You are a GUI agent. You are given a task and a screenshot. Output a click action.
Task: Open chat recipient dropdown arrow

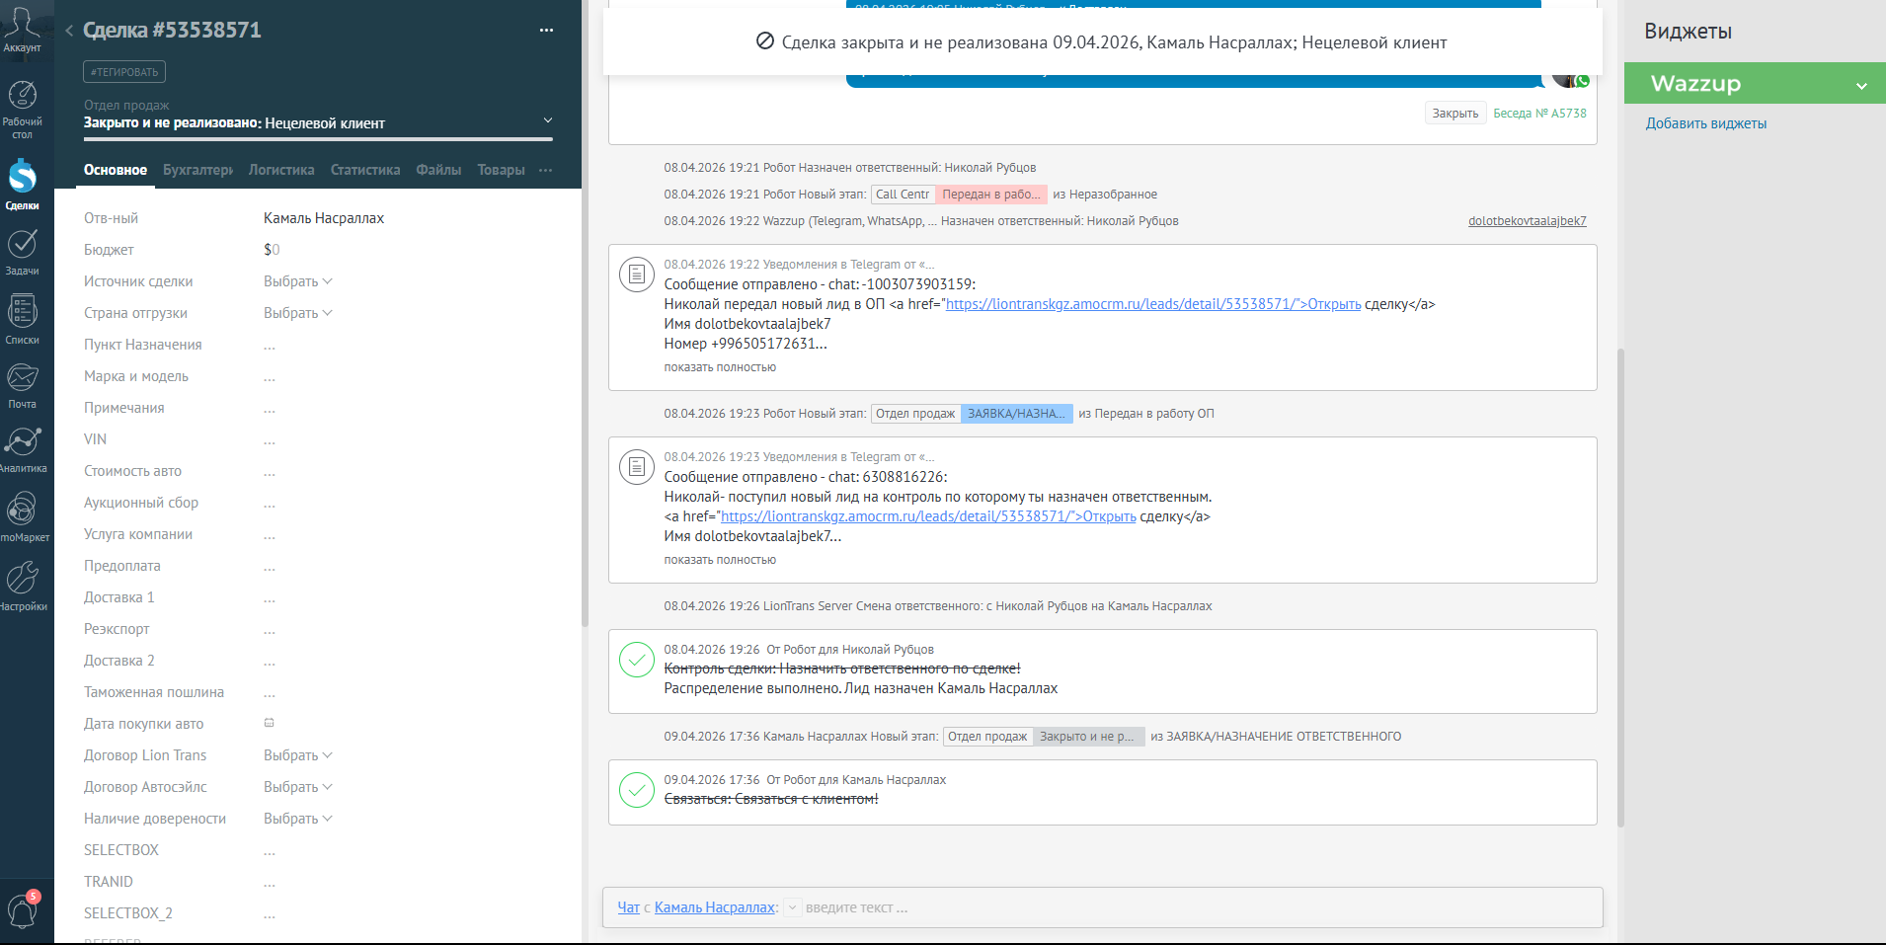pyautogui.click(x=792, y=907)
